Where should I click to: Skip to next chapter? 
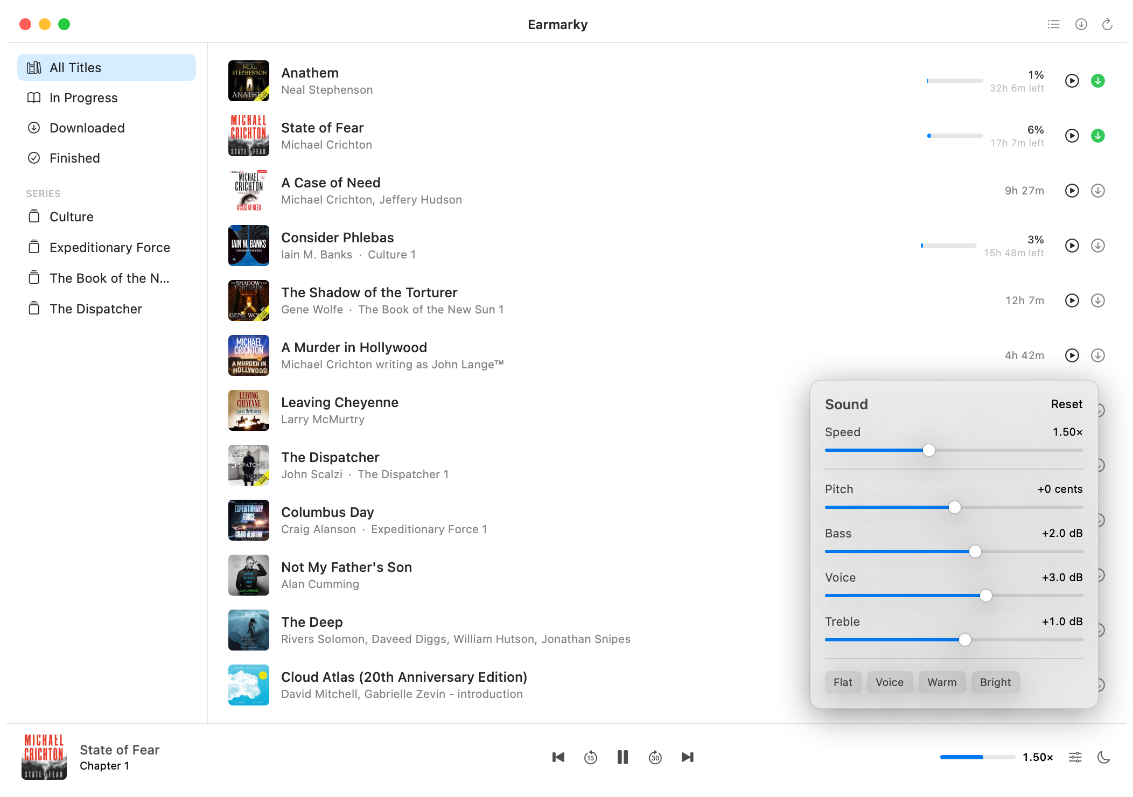pyautogui.click(x=687, y=757)
